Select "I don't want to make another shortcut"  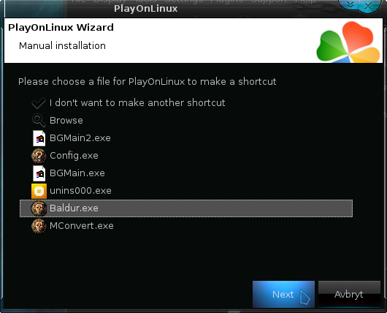137,103
